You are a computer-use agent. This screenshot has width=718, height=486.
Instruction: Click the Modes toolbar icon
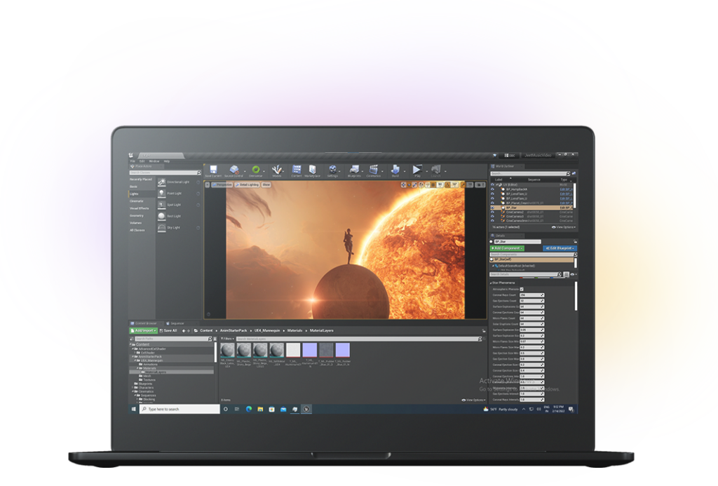pyautogui.click(x=277, y=170)
